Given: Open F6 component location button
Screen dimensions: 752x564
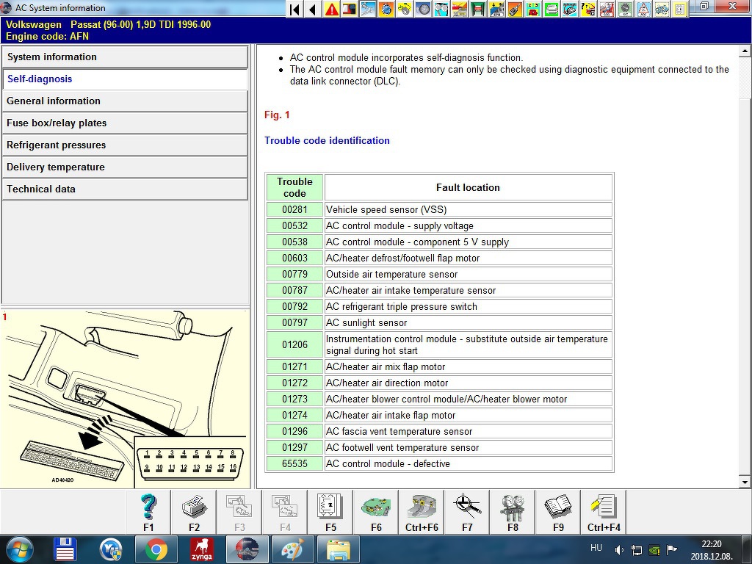Looking at the screenshot, I should coord(377,512).
